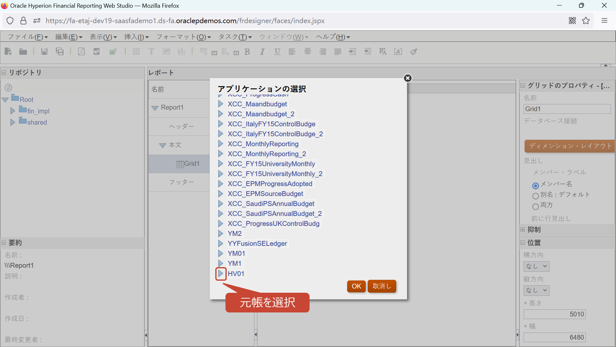Click the Bold formatting icon

click(x=247, y=52)
